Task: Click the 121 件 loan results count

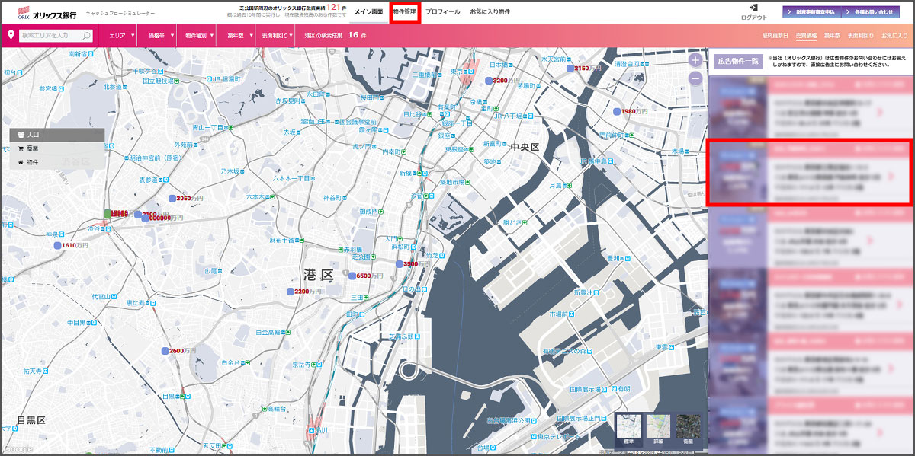Action: (332, 6)
